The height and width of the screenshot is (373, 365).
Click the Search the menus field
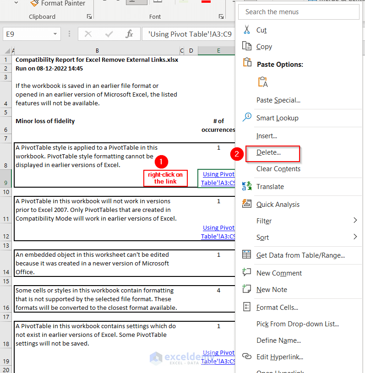click(x=299, y=11)
